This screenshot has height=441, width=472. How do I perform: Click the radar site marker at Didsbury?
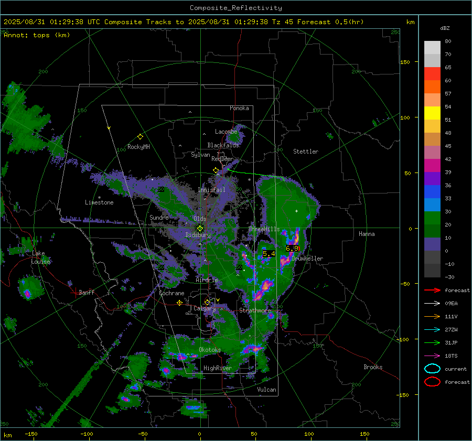(200, 228)
